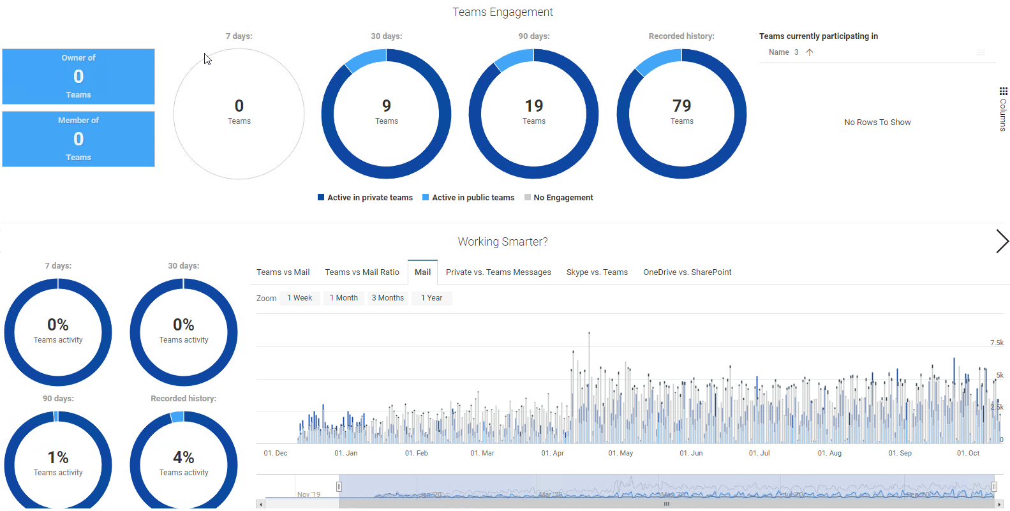Click the Owner of Teams tile
This screenshot has height=511, width=1010.
(78, 77)
